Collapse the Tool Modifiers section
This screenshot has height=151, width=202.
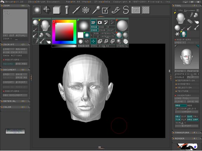pos(186,40)
